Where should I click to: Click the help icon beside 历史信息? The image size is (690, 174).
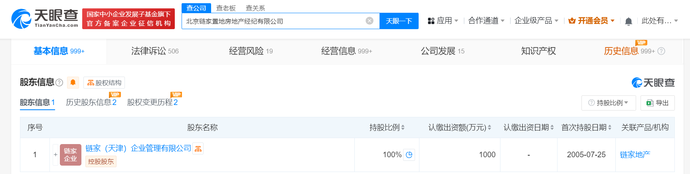(661, 51)
